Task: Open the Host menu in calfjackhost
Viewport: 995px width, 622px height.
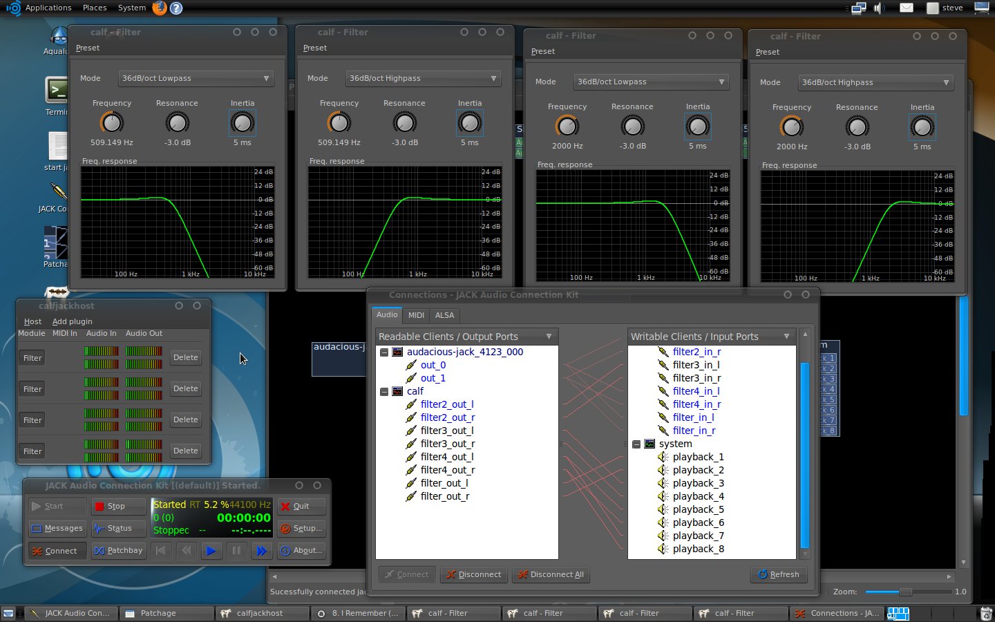Action: click(x=32, y=321)
